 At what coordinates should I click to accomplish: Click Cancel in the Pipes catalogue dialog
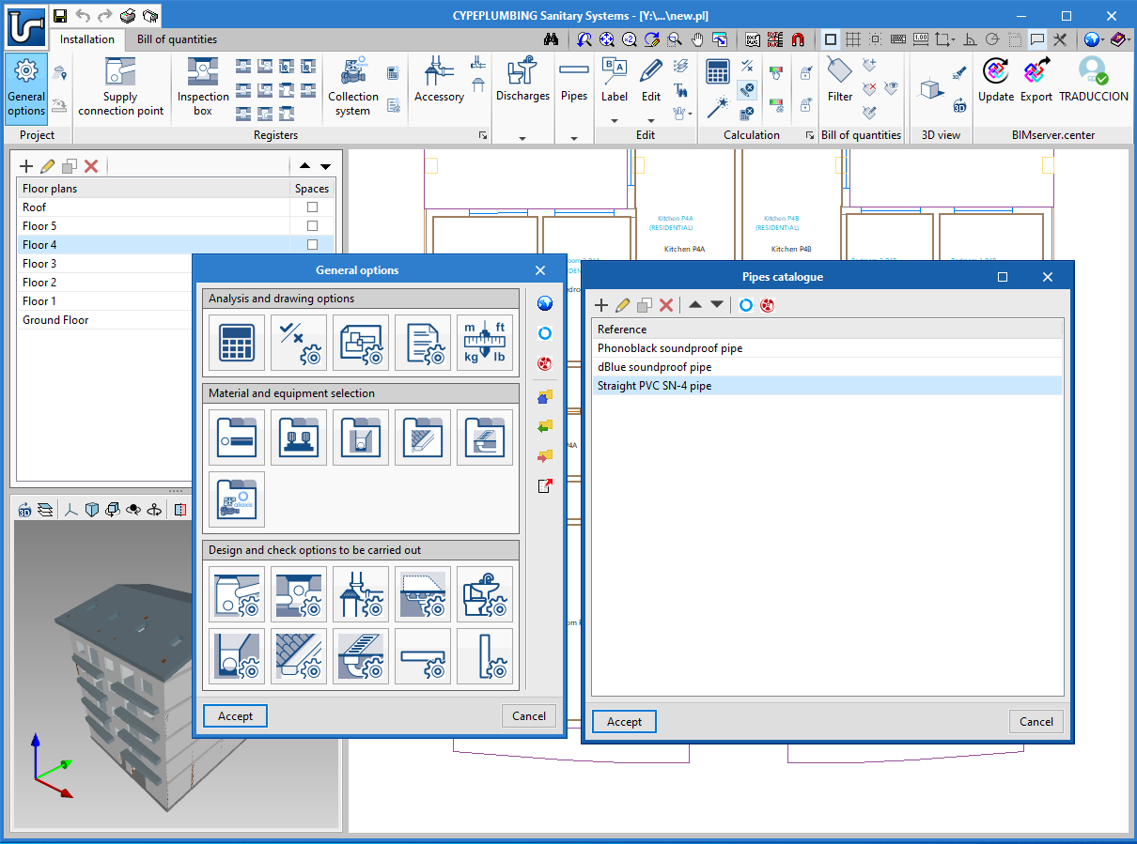point(1036,722)
